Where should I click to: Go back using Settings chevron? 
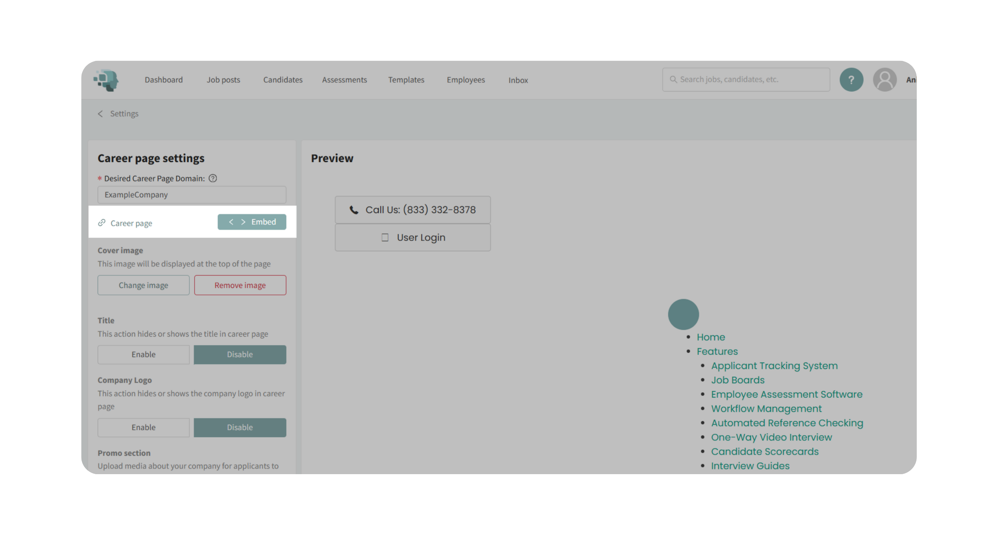point(100,114)
